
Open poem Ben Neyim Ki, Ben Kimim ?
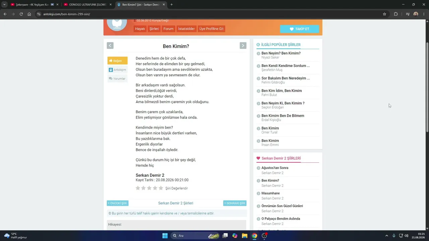point(283,103)
